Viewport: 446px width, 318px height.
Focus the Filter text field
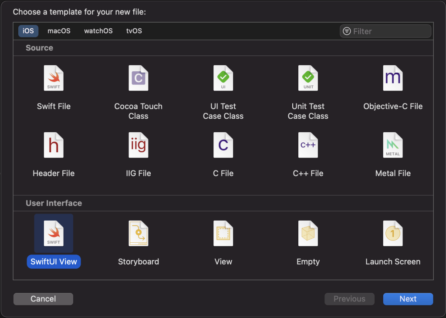385,31
